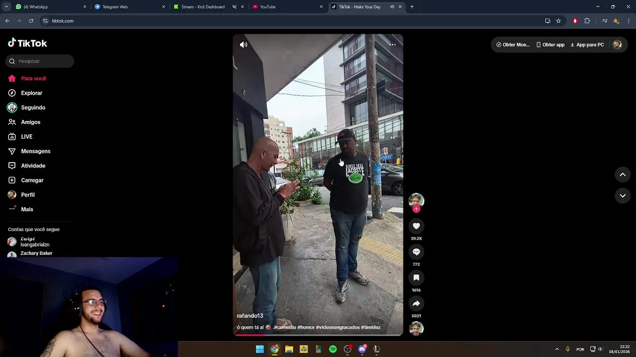The image size is (636, 357).
Task: Reload the TikTok page
Action: pyautogui.click(x=31, y=21)
